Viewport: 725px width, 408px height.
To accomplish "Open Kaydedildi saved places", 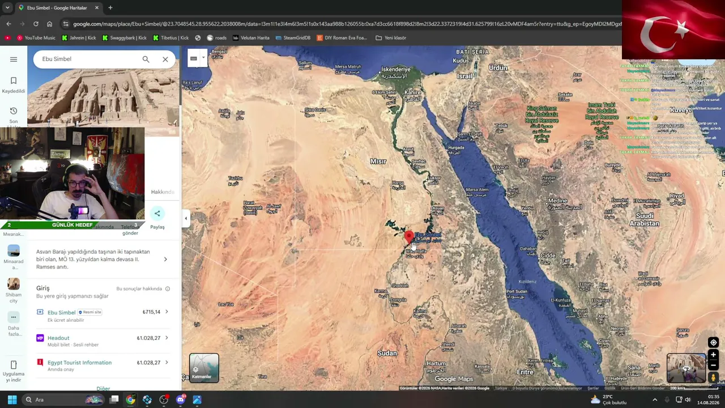I will [14, 84].
